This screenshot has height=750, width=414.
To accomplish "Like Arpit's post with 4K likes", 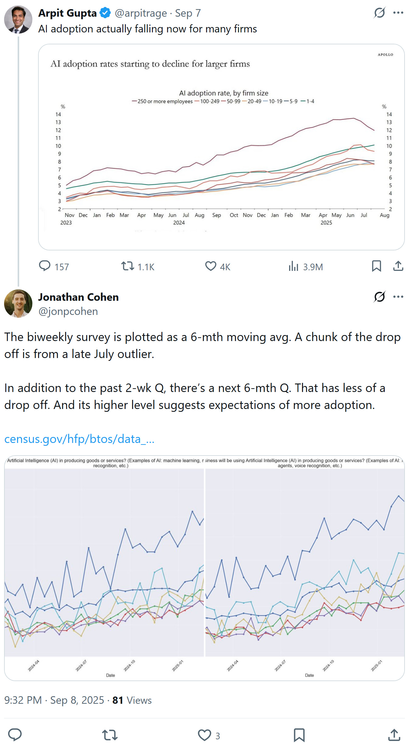I will (211, 266).
